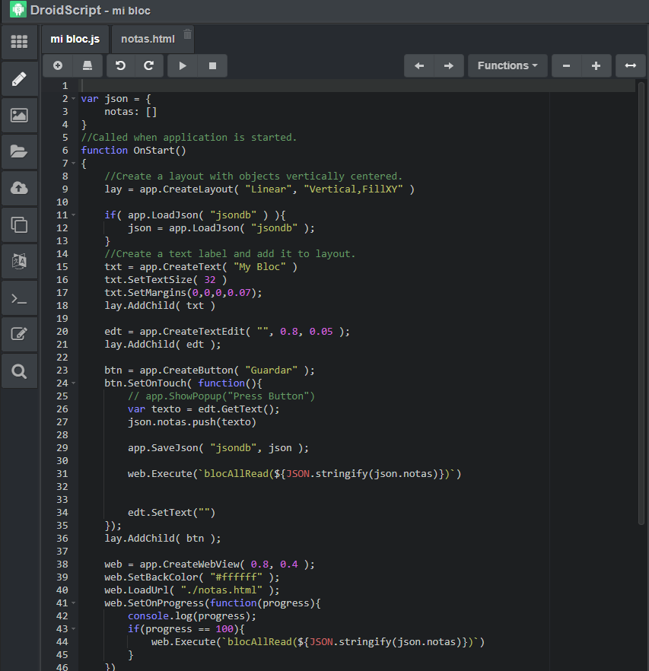Open the translation language icon
Screen dimensions: 649x671
[x=19, y=261]
